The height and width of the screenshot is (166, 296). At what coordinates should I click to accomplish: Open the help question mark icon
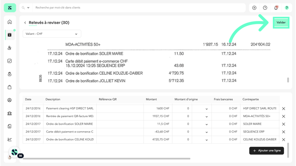(x=287, y=8)
